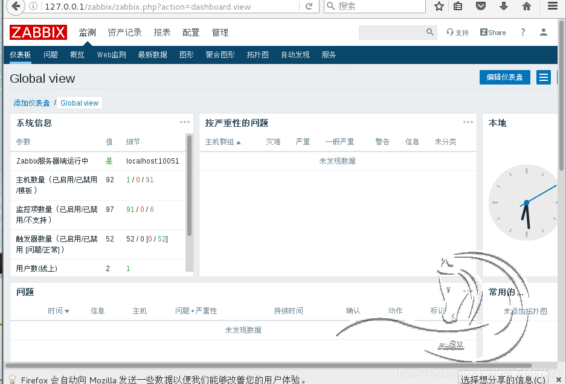This screenshot has width=566, height=384.
Task: Select 问题 submenu tab
Action: tap(51, 55)
